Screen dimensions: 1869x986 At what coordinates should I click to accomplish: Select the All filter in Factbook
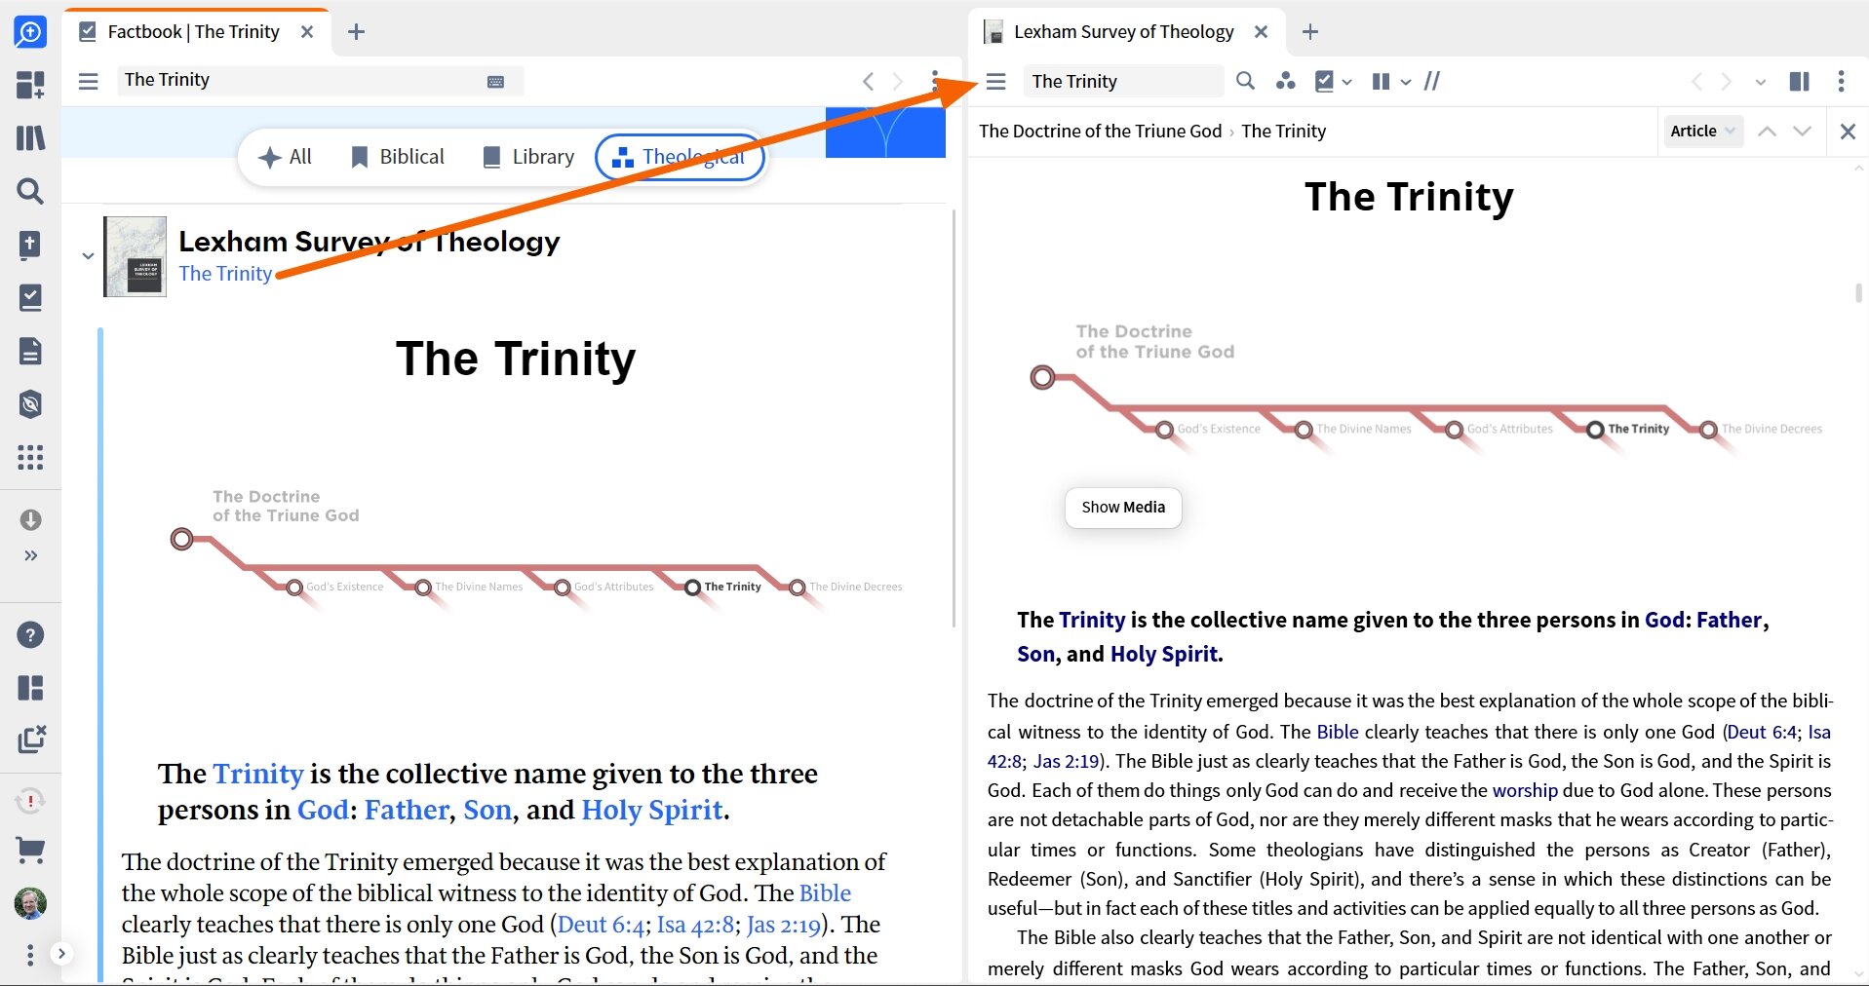click(285, 157)
